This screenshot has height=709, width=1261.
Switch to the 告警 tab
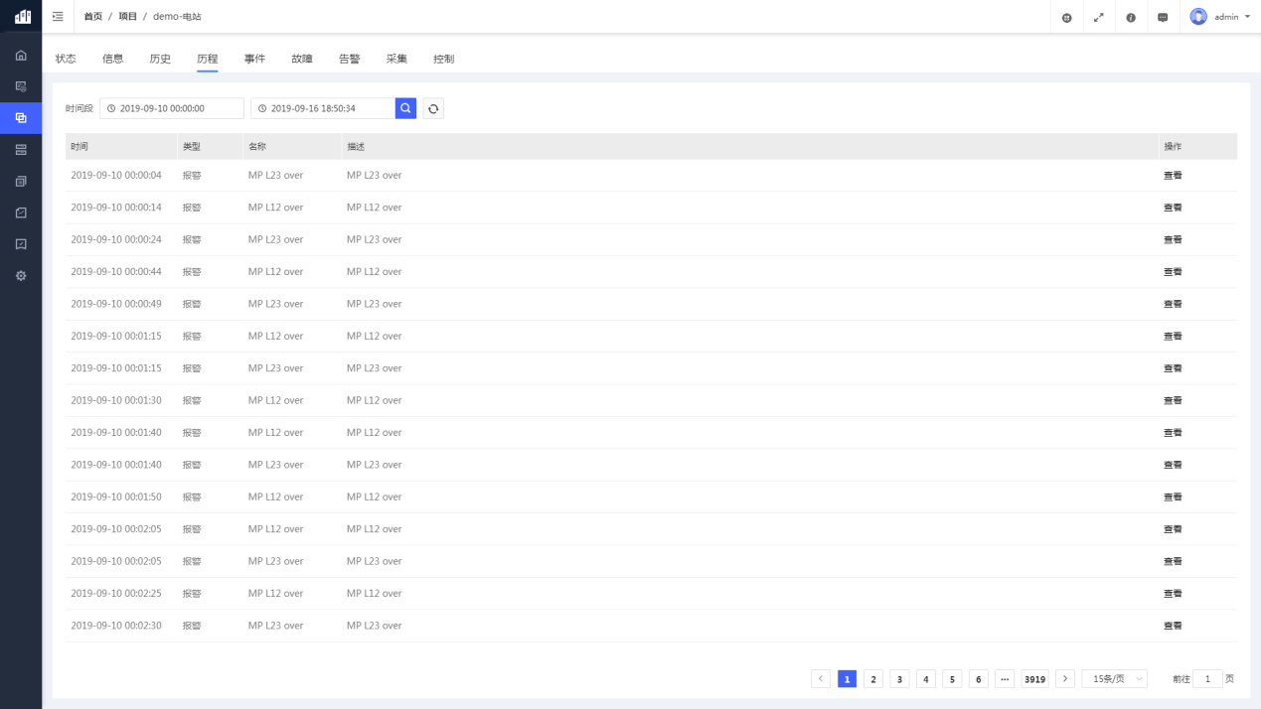click(x=349, y=59)
